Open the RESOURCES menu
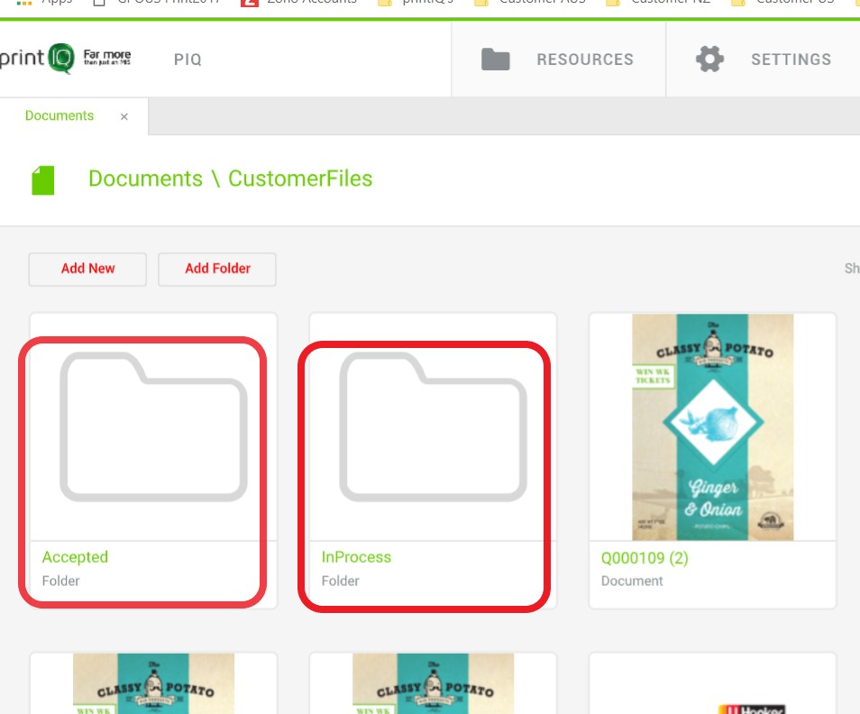This screenshot has height=714, width=860. [x=585, y=59]
